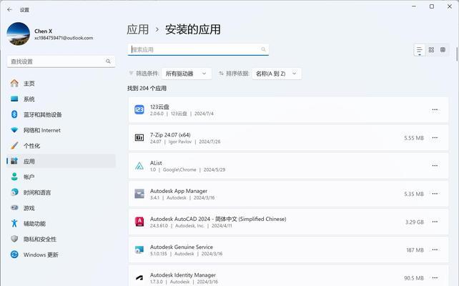
Task: Click the AList app icon
Action: click(139, 166)
